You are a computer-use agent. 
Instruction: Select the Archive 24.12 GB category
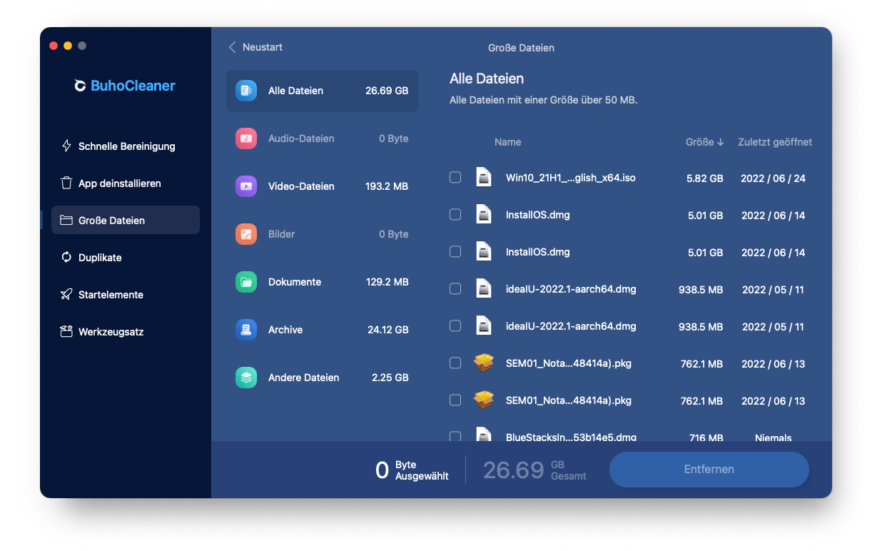(x=322, y=330)
